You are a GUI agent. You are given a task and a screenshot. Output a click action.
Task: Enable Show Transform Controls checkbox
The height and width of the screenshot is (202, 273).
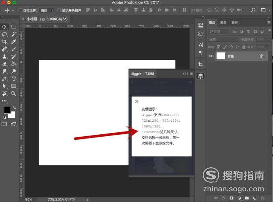(x=59, y=10)
